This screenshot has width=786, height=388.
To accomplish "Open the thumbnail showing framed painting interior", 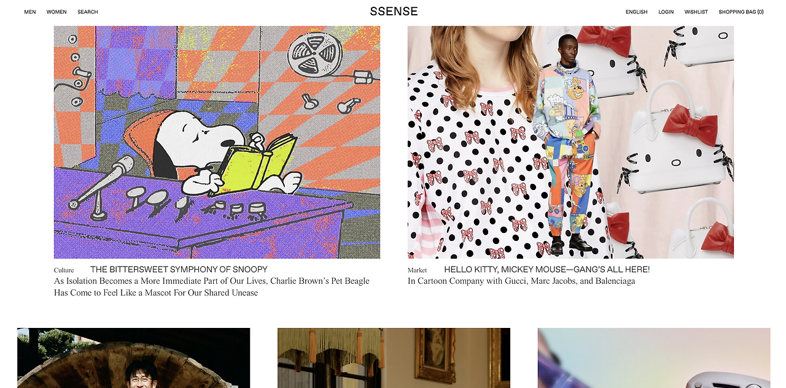I will point(394,358).
